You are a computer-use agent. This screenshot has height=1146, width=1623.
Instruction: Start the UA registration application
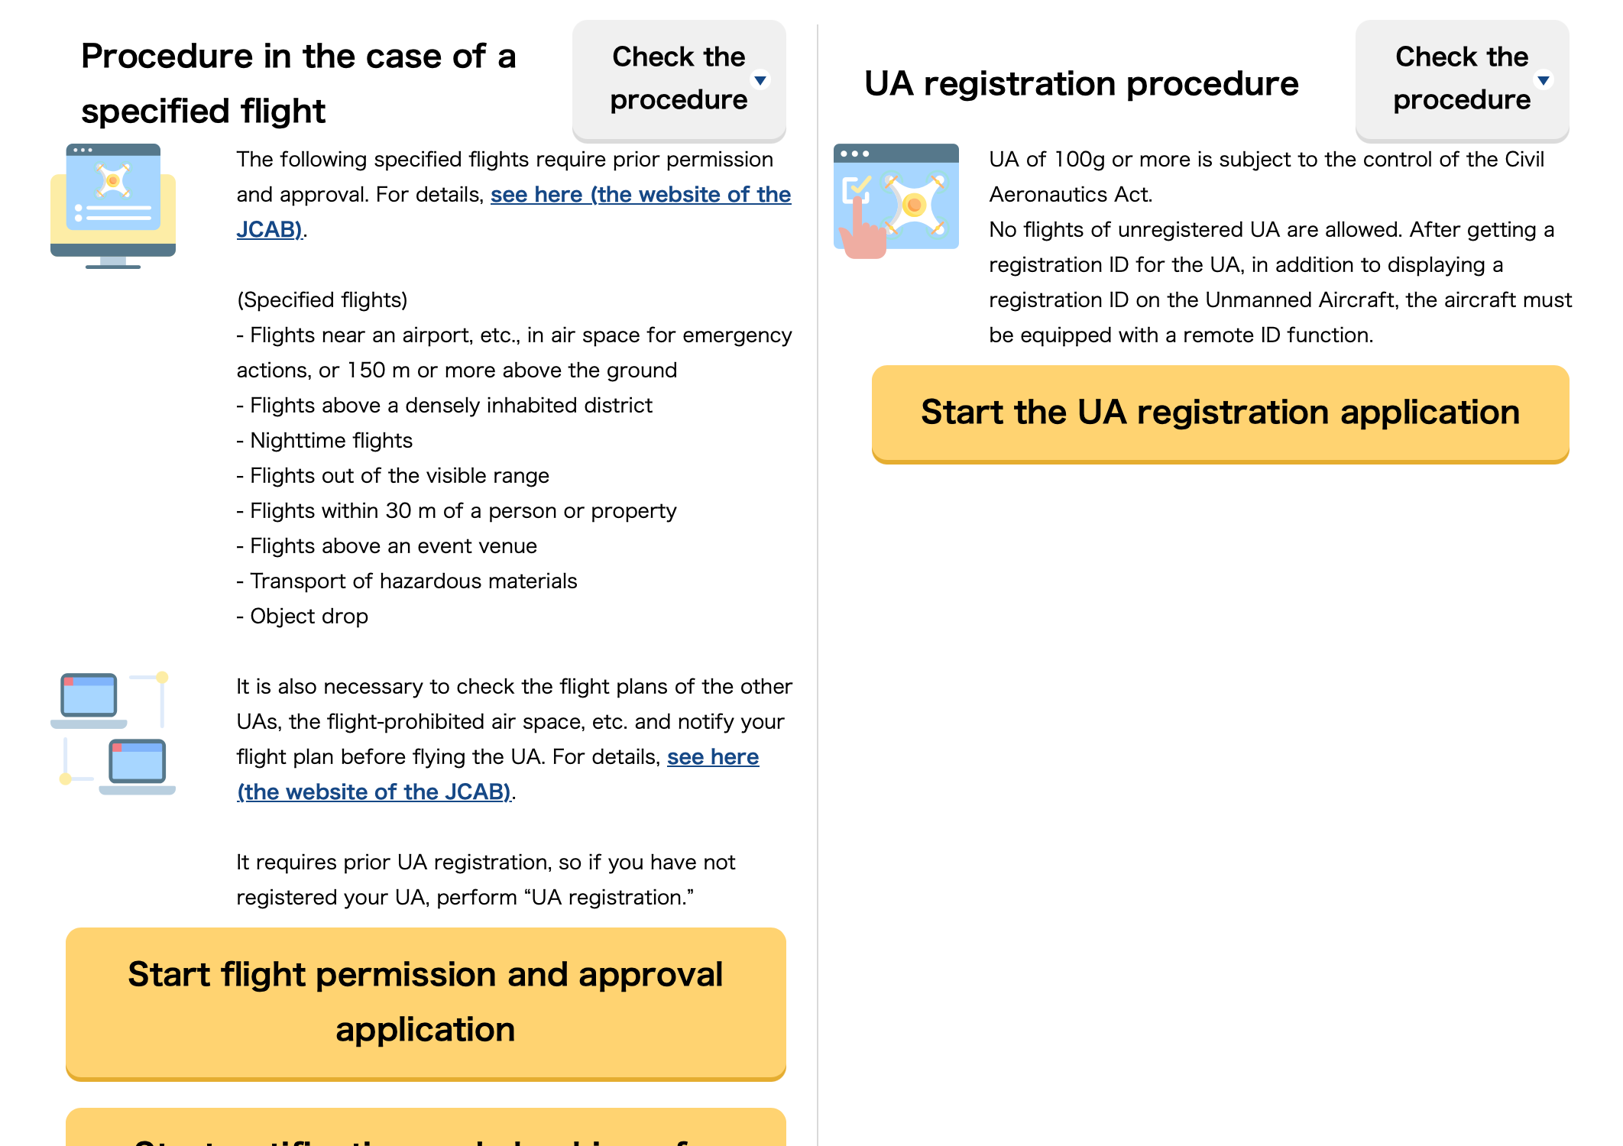1220,413
